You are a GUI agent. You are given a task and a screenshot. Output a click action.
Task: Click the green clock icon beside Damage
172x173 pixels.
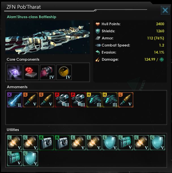point(162,60)
